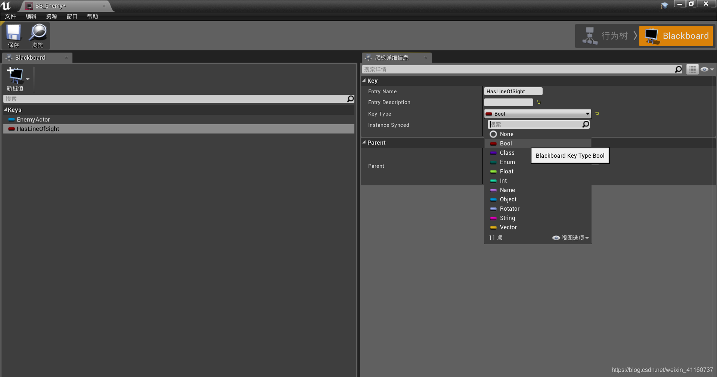Click the New Key (新键值) icon
Screen dimensions: 717x377
tap(15, 79)
